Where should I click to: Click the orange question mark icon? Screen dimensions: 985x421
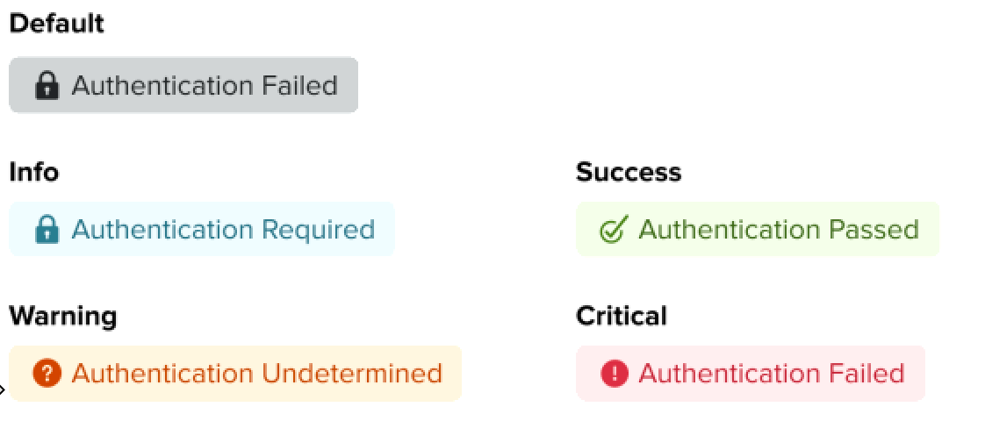pos(47,374)
